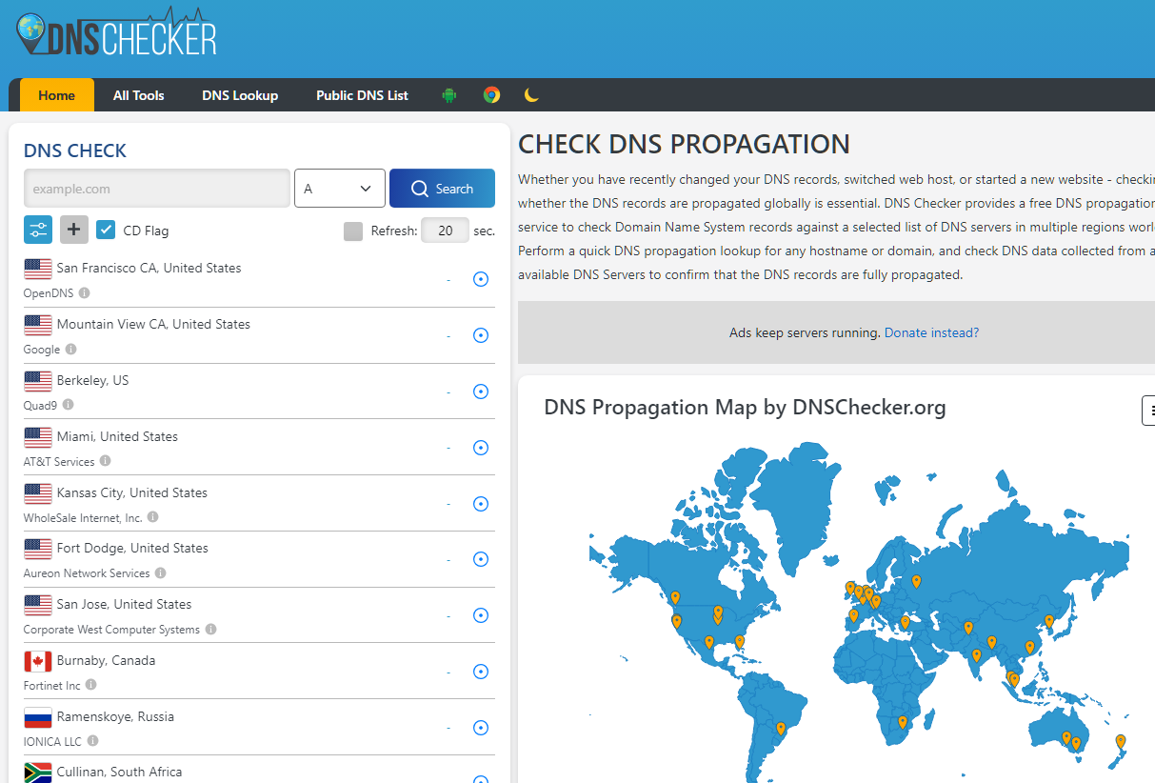This screenshot has height=783, width=1155.
Task: Click the plus icon to add a DNS server
Action: pyautogui.click(x=74, y=230)
